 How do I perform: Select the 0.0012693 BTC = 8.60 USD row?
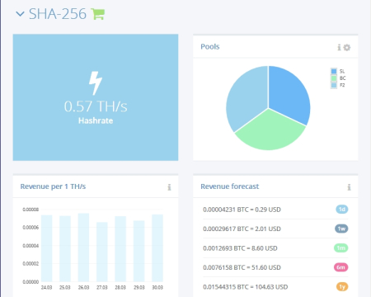[275, 248]
